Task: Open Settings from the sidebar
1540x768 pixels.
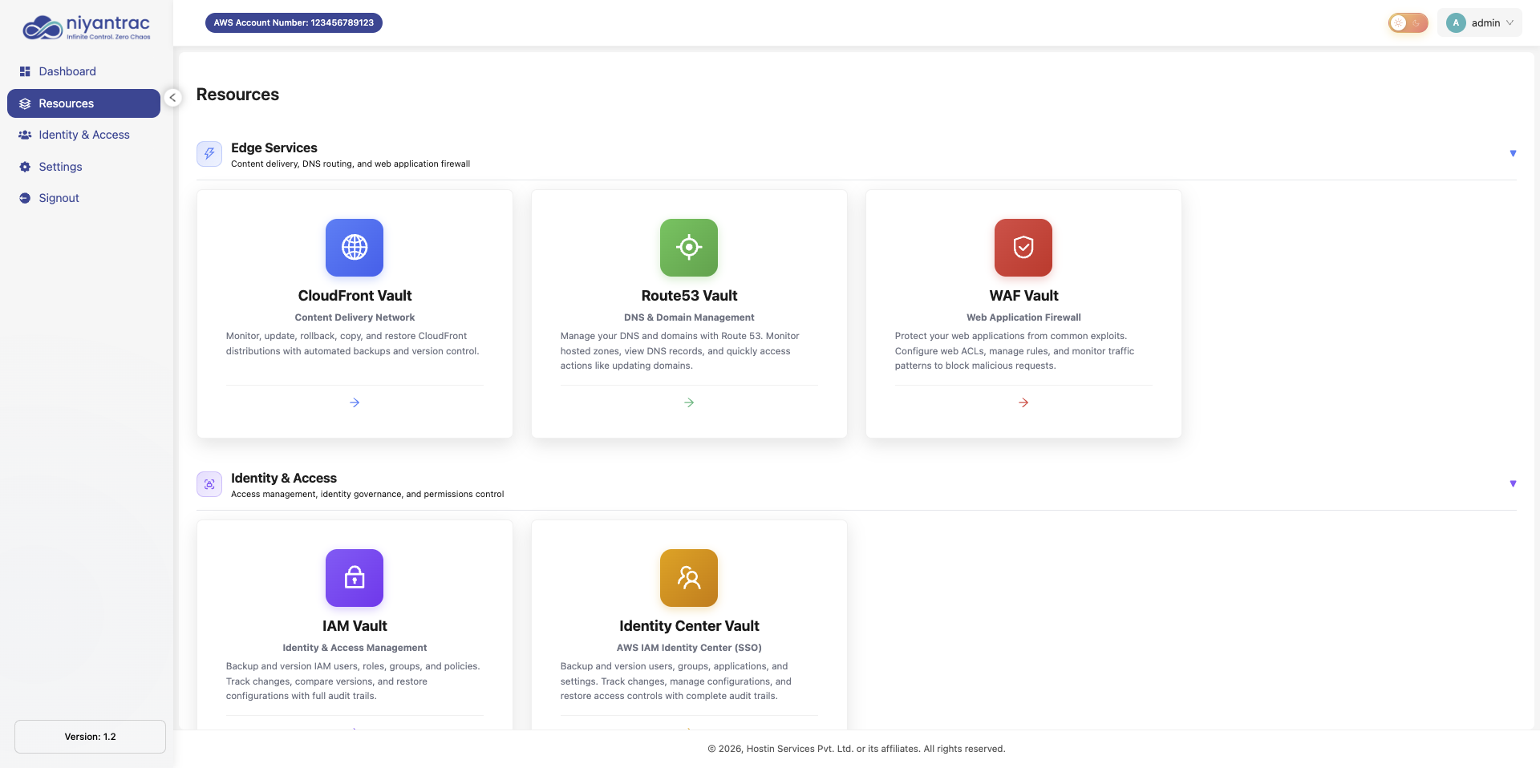Action: (83, 167)
